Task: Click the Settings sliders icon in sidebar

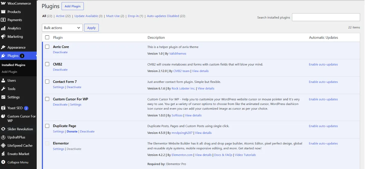Action: click(x=3, y=97)
